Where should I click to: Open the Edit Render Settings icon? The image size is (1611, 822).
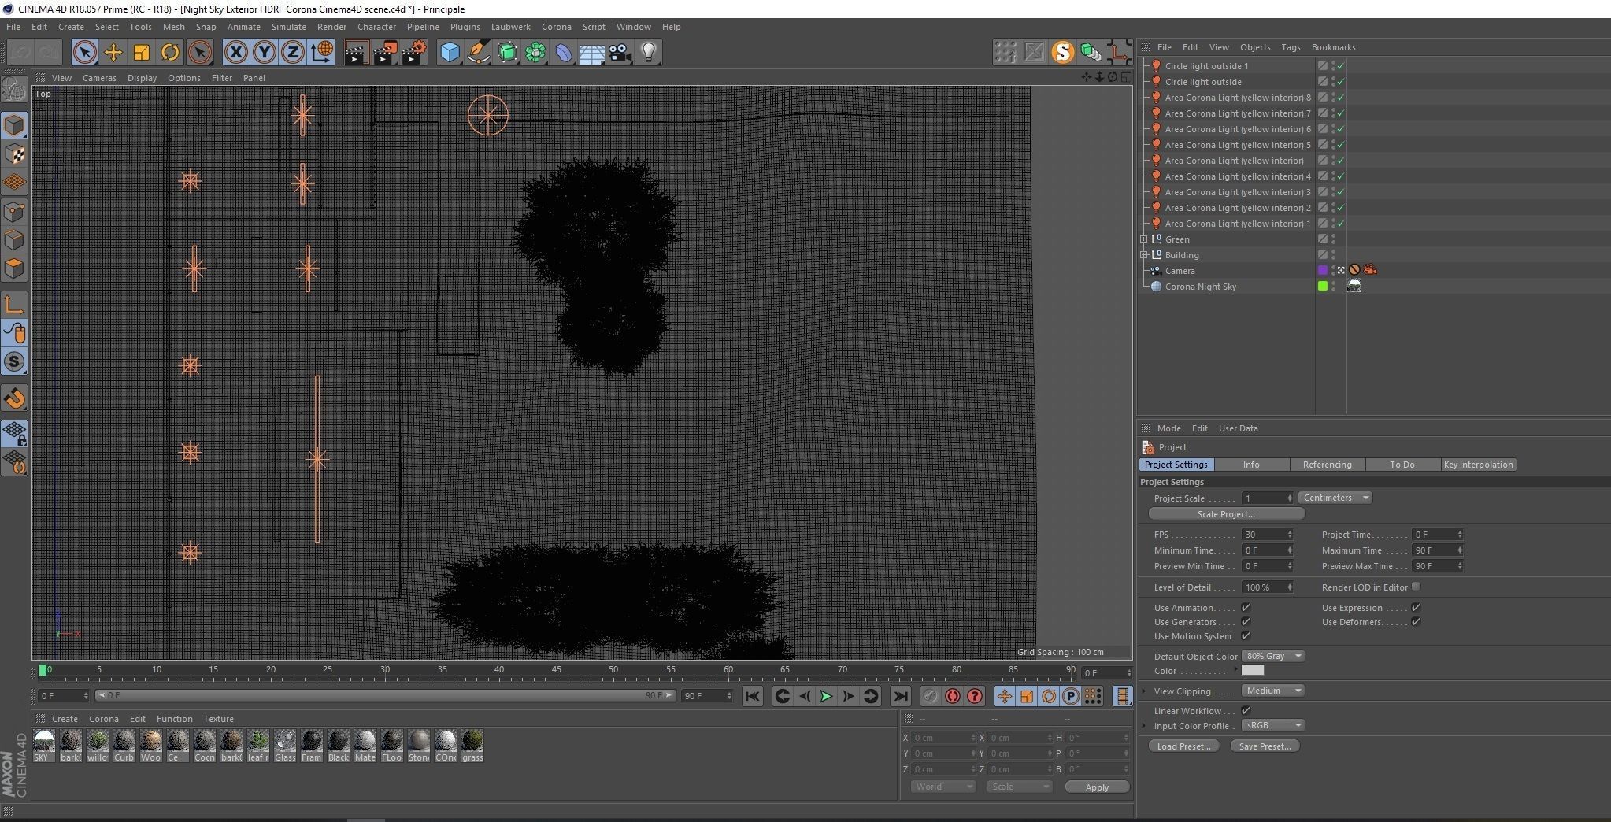(x=414, y=53)
